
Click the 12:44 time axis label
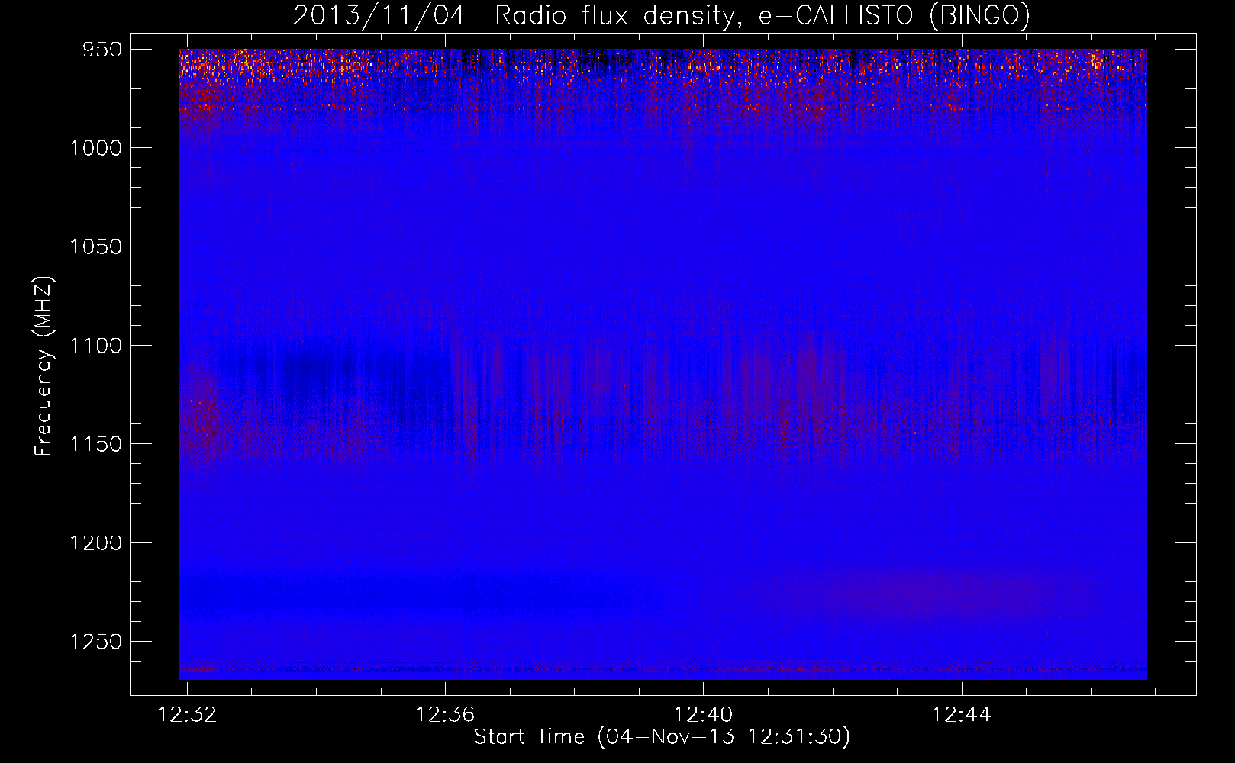point(962,714)
